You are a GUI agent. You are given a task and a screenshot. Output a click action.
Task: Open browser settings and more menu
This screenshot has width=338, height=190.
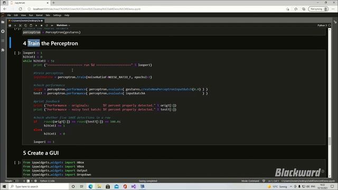[x=333, y=9]
